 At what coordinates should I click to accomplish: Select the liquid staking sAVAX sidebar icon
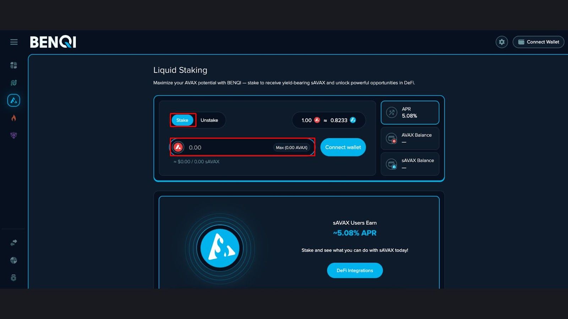tap(13, 100)
